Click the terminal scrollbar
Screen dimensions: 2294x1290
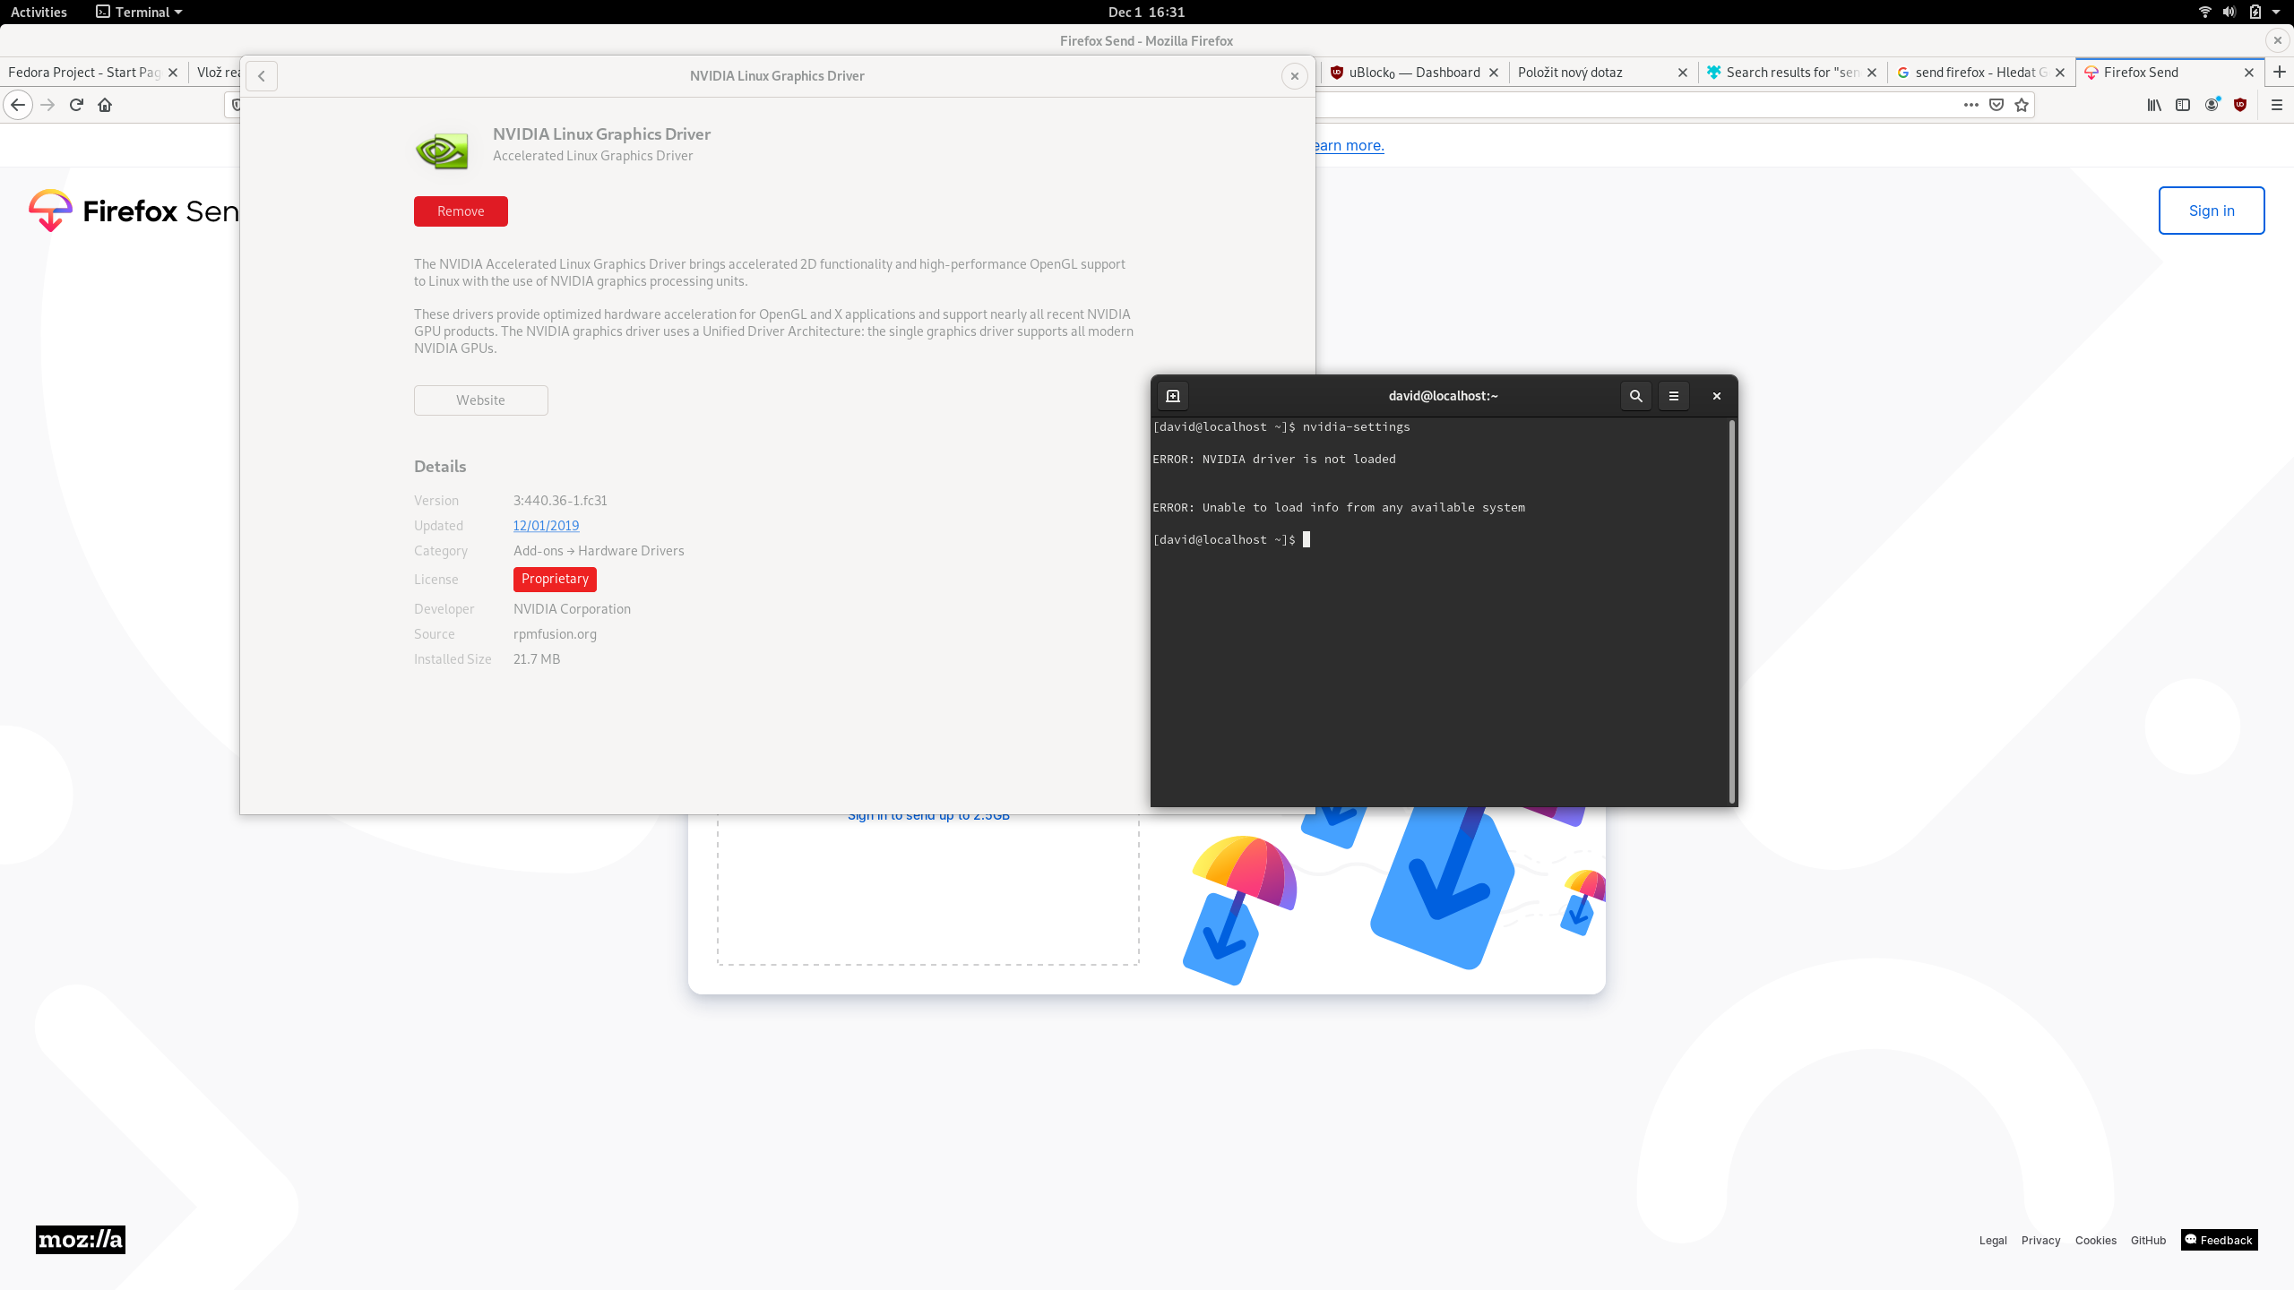pos(1732,612)
